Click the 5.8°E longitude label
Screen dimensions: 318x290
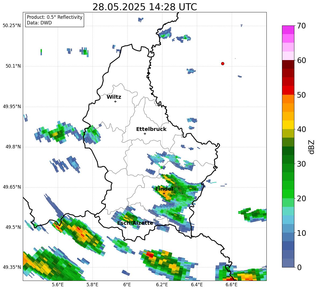(92, 285)
